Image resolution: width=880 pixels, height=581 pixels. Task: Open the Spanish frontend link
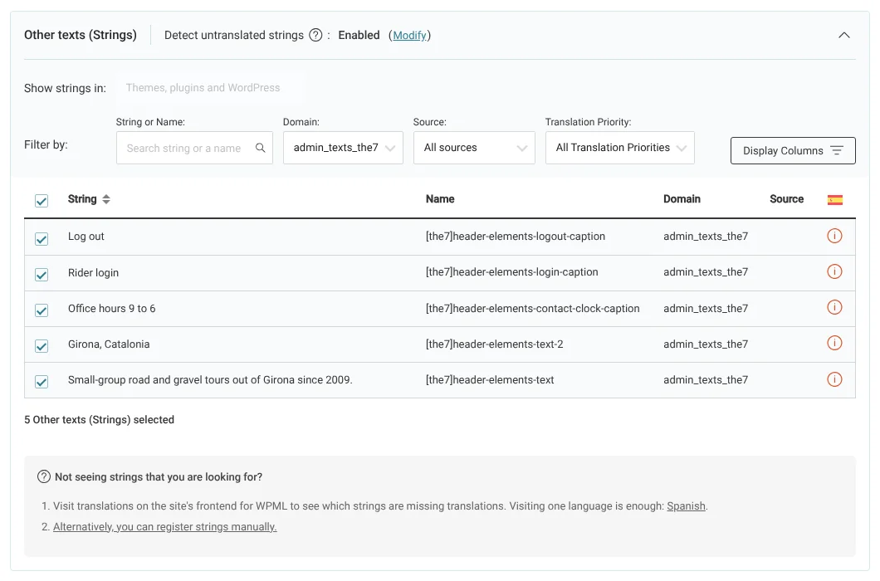686,505
